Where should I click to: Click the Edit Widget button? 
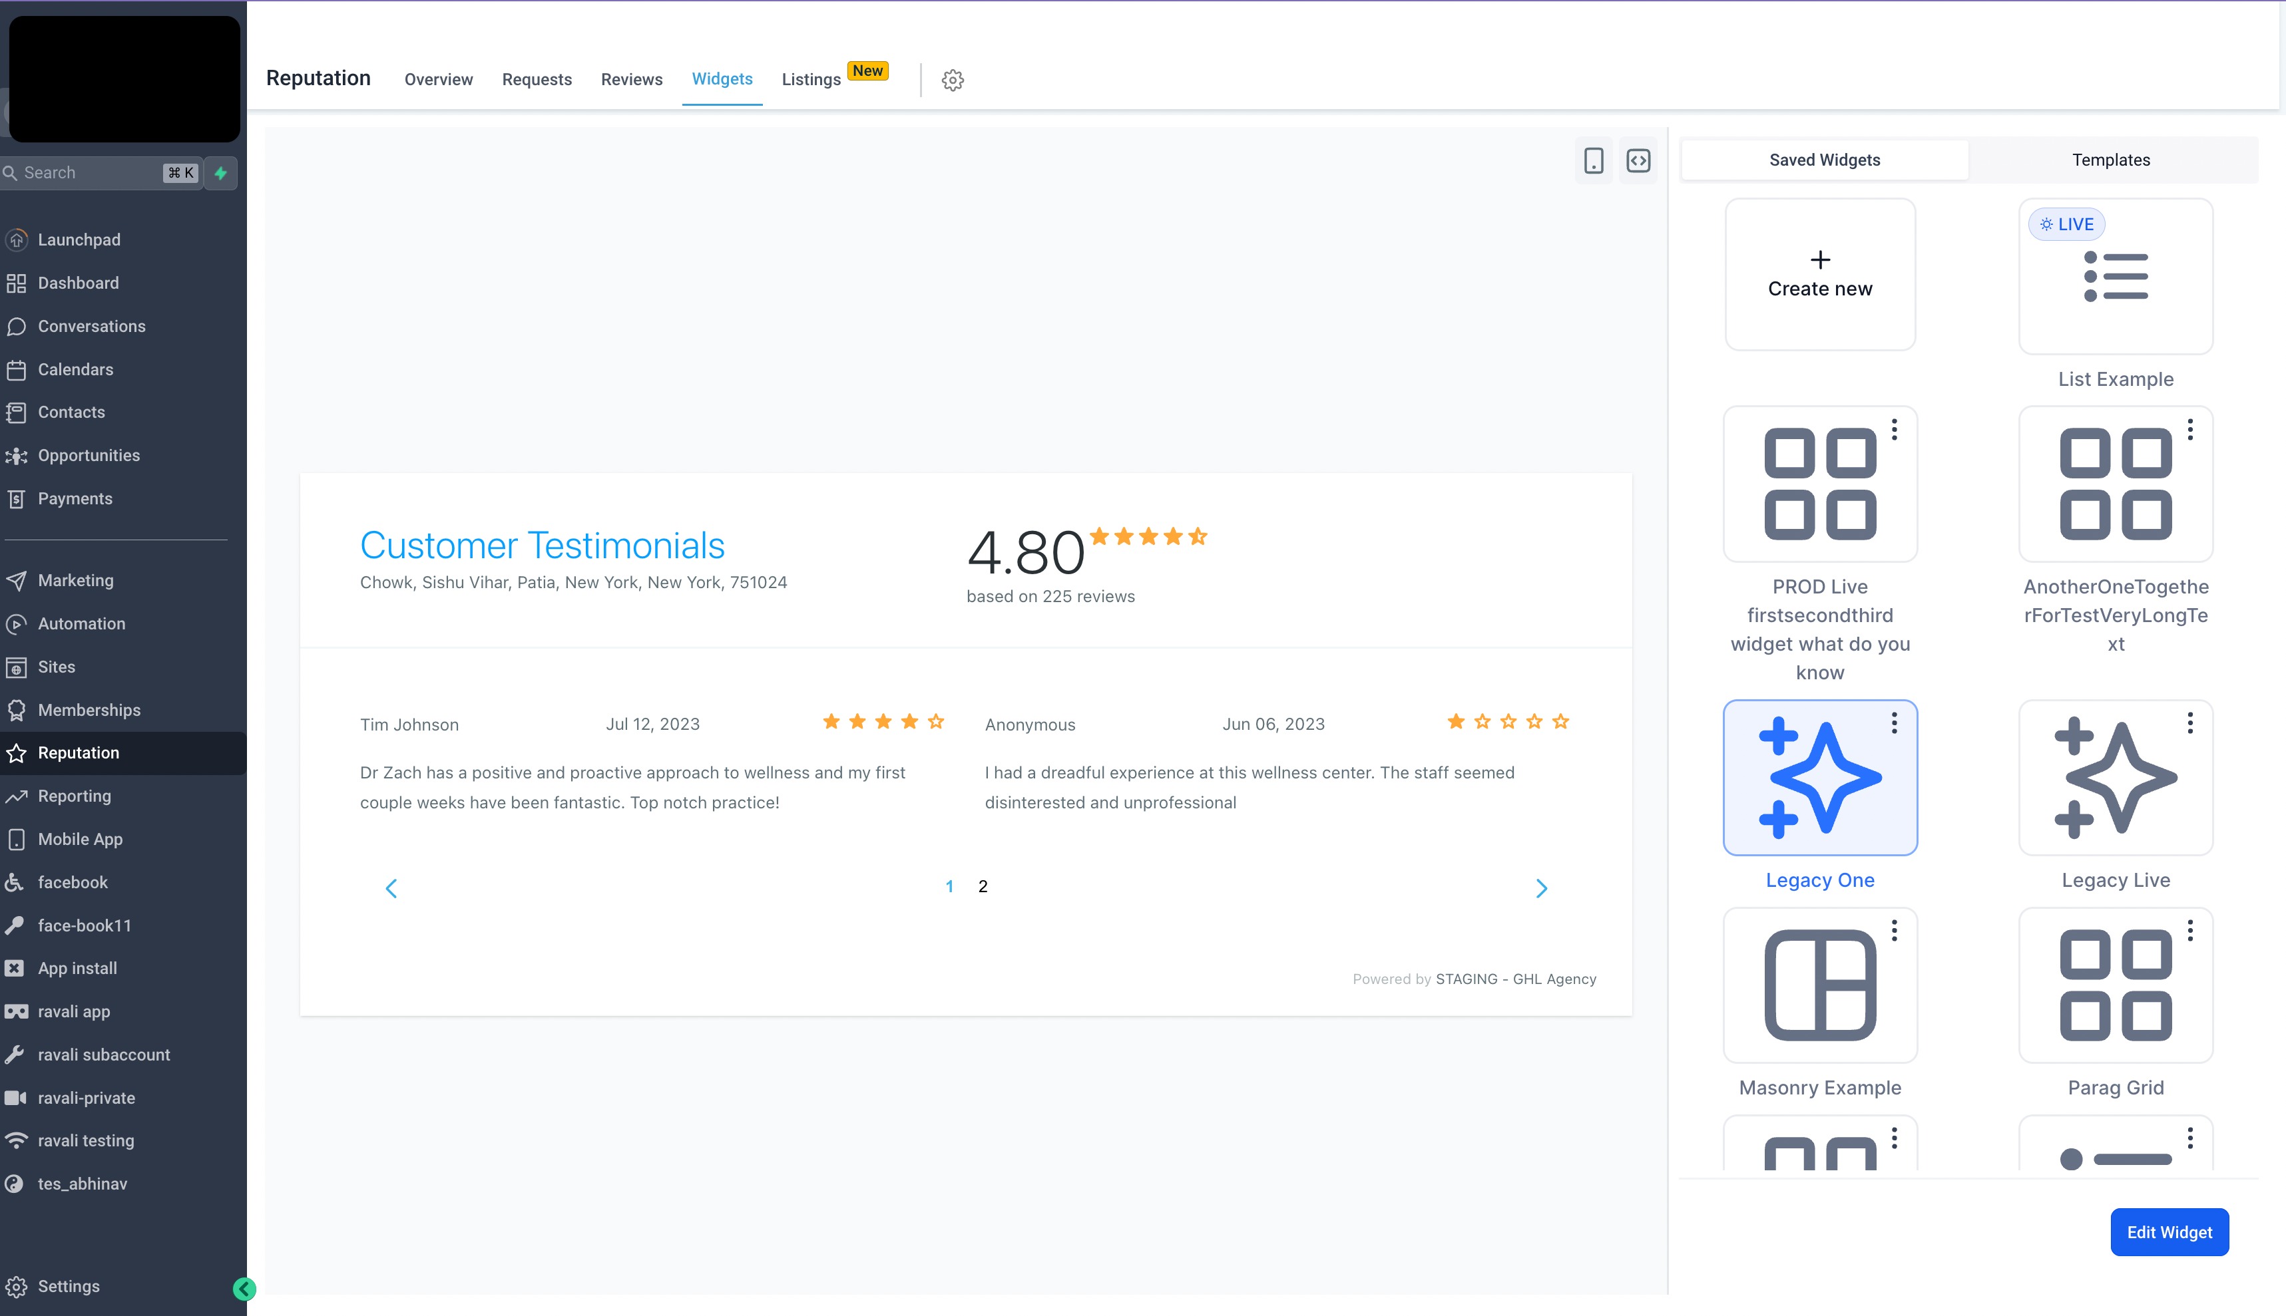pyautogui.click(x=2168, y=1232)
